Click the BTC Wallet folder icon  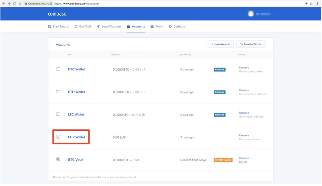(58, 69)
